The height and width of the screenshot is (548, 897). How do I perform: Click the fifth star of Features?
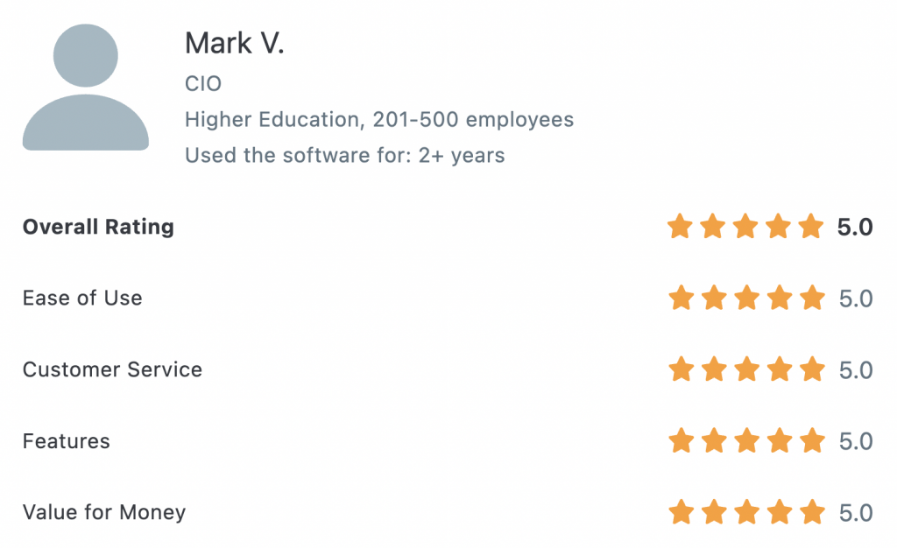[812, 440]
